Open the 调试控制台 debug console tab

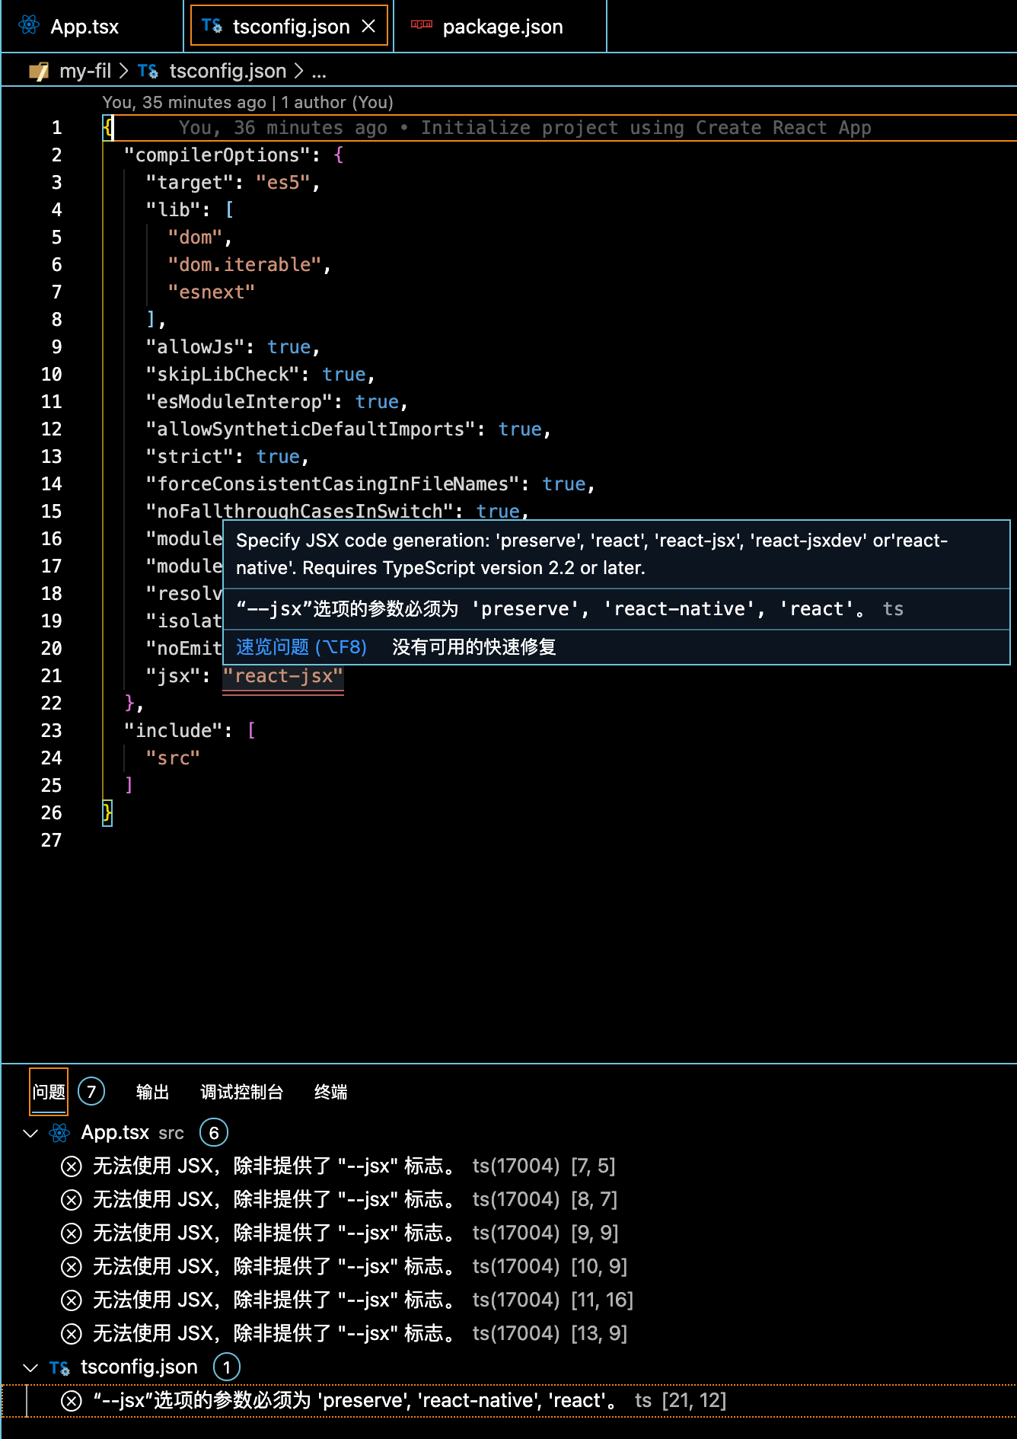click(x=241, y=1092)
